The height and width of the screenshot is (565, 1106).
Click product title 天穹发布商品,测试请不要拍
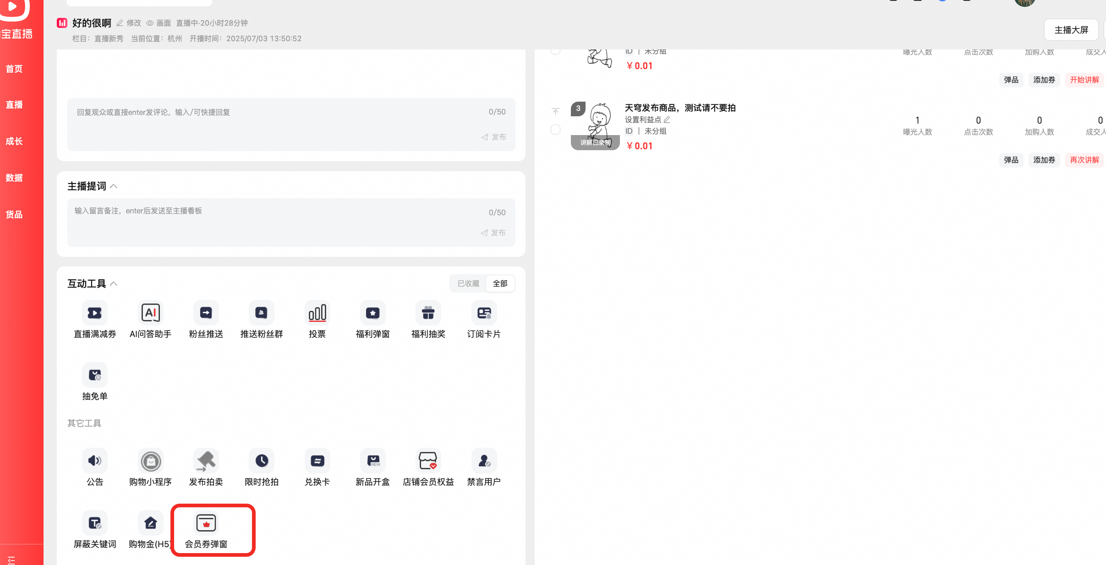pyautogui.click(x=680, y=108)
